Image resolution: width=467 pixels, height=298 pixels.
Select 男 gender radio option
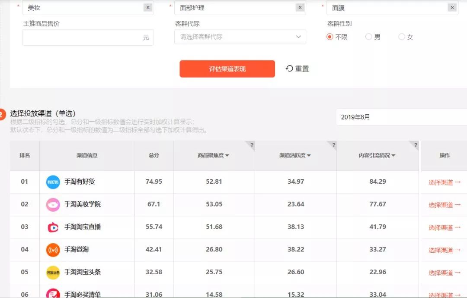tap(368, 37)
